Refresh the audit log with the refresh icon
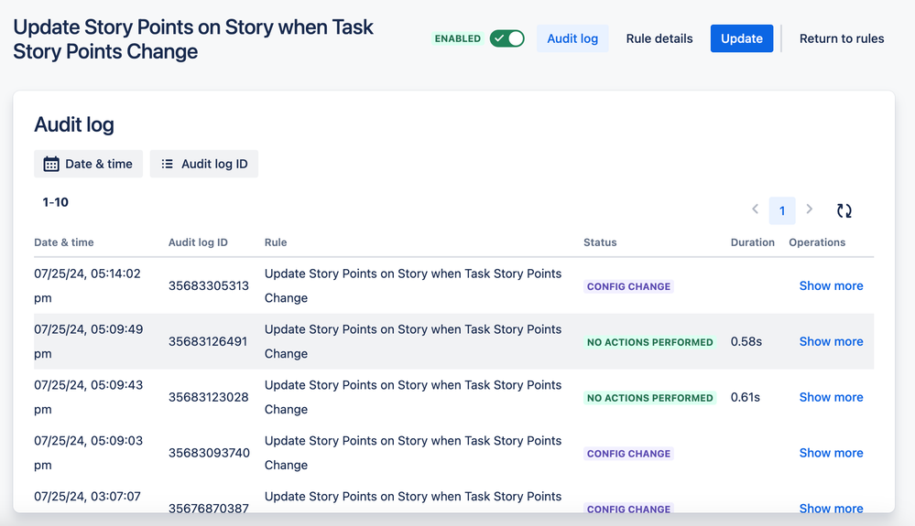 [844, 210]
